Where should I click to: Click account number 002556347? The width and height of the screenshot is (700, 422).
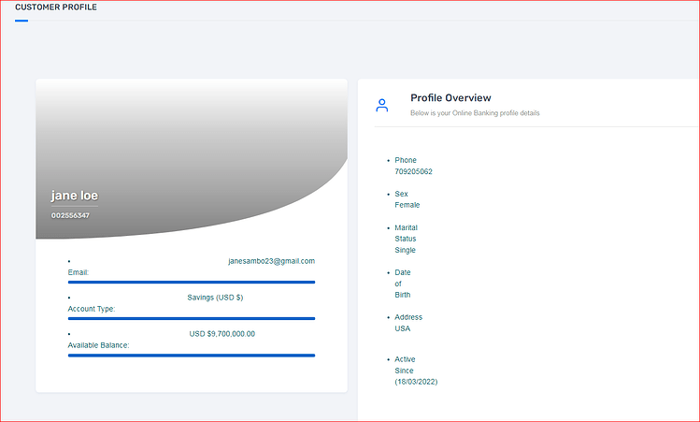(70, 215)
